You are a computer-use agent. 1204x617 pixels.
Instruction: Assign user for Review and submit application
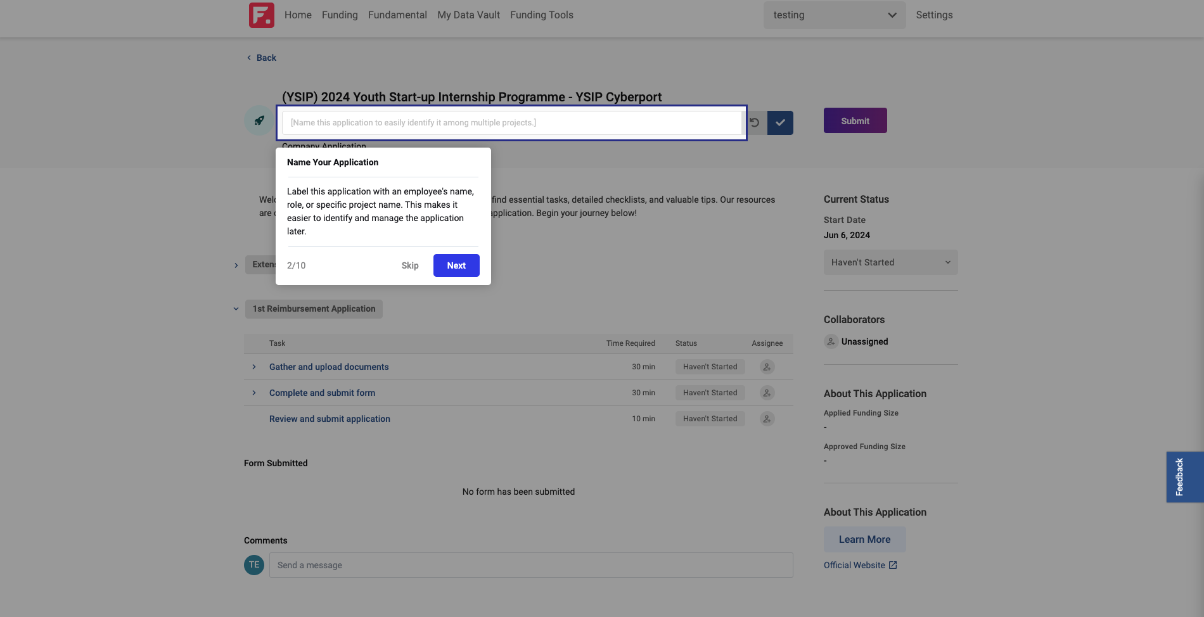767,419
